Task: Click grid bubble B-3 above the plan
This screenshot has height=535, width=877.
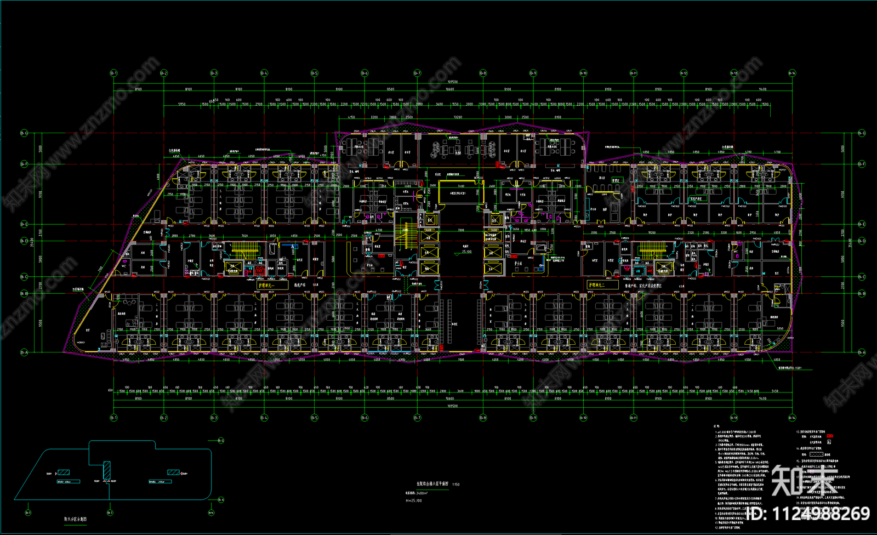Action: point(214,73)
